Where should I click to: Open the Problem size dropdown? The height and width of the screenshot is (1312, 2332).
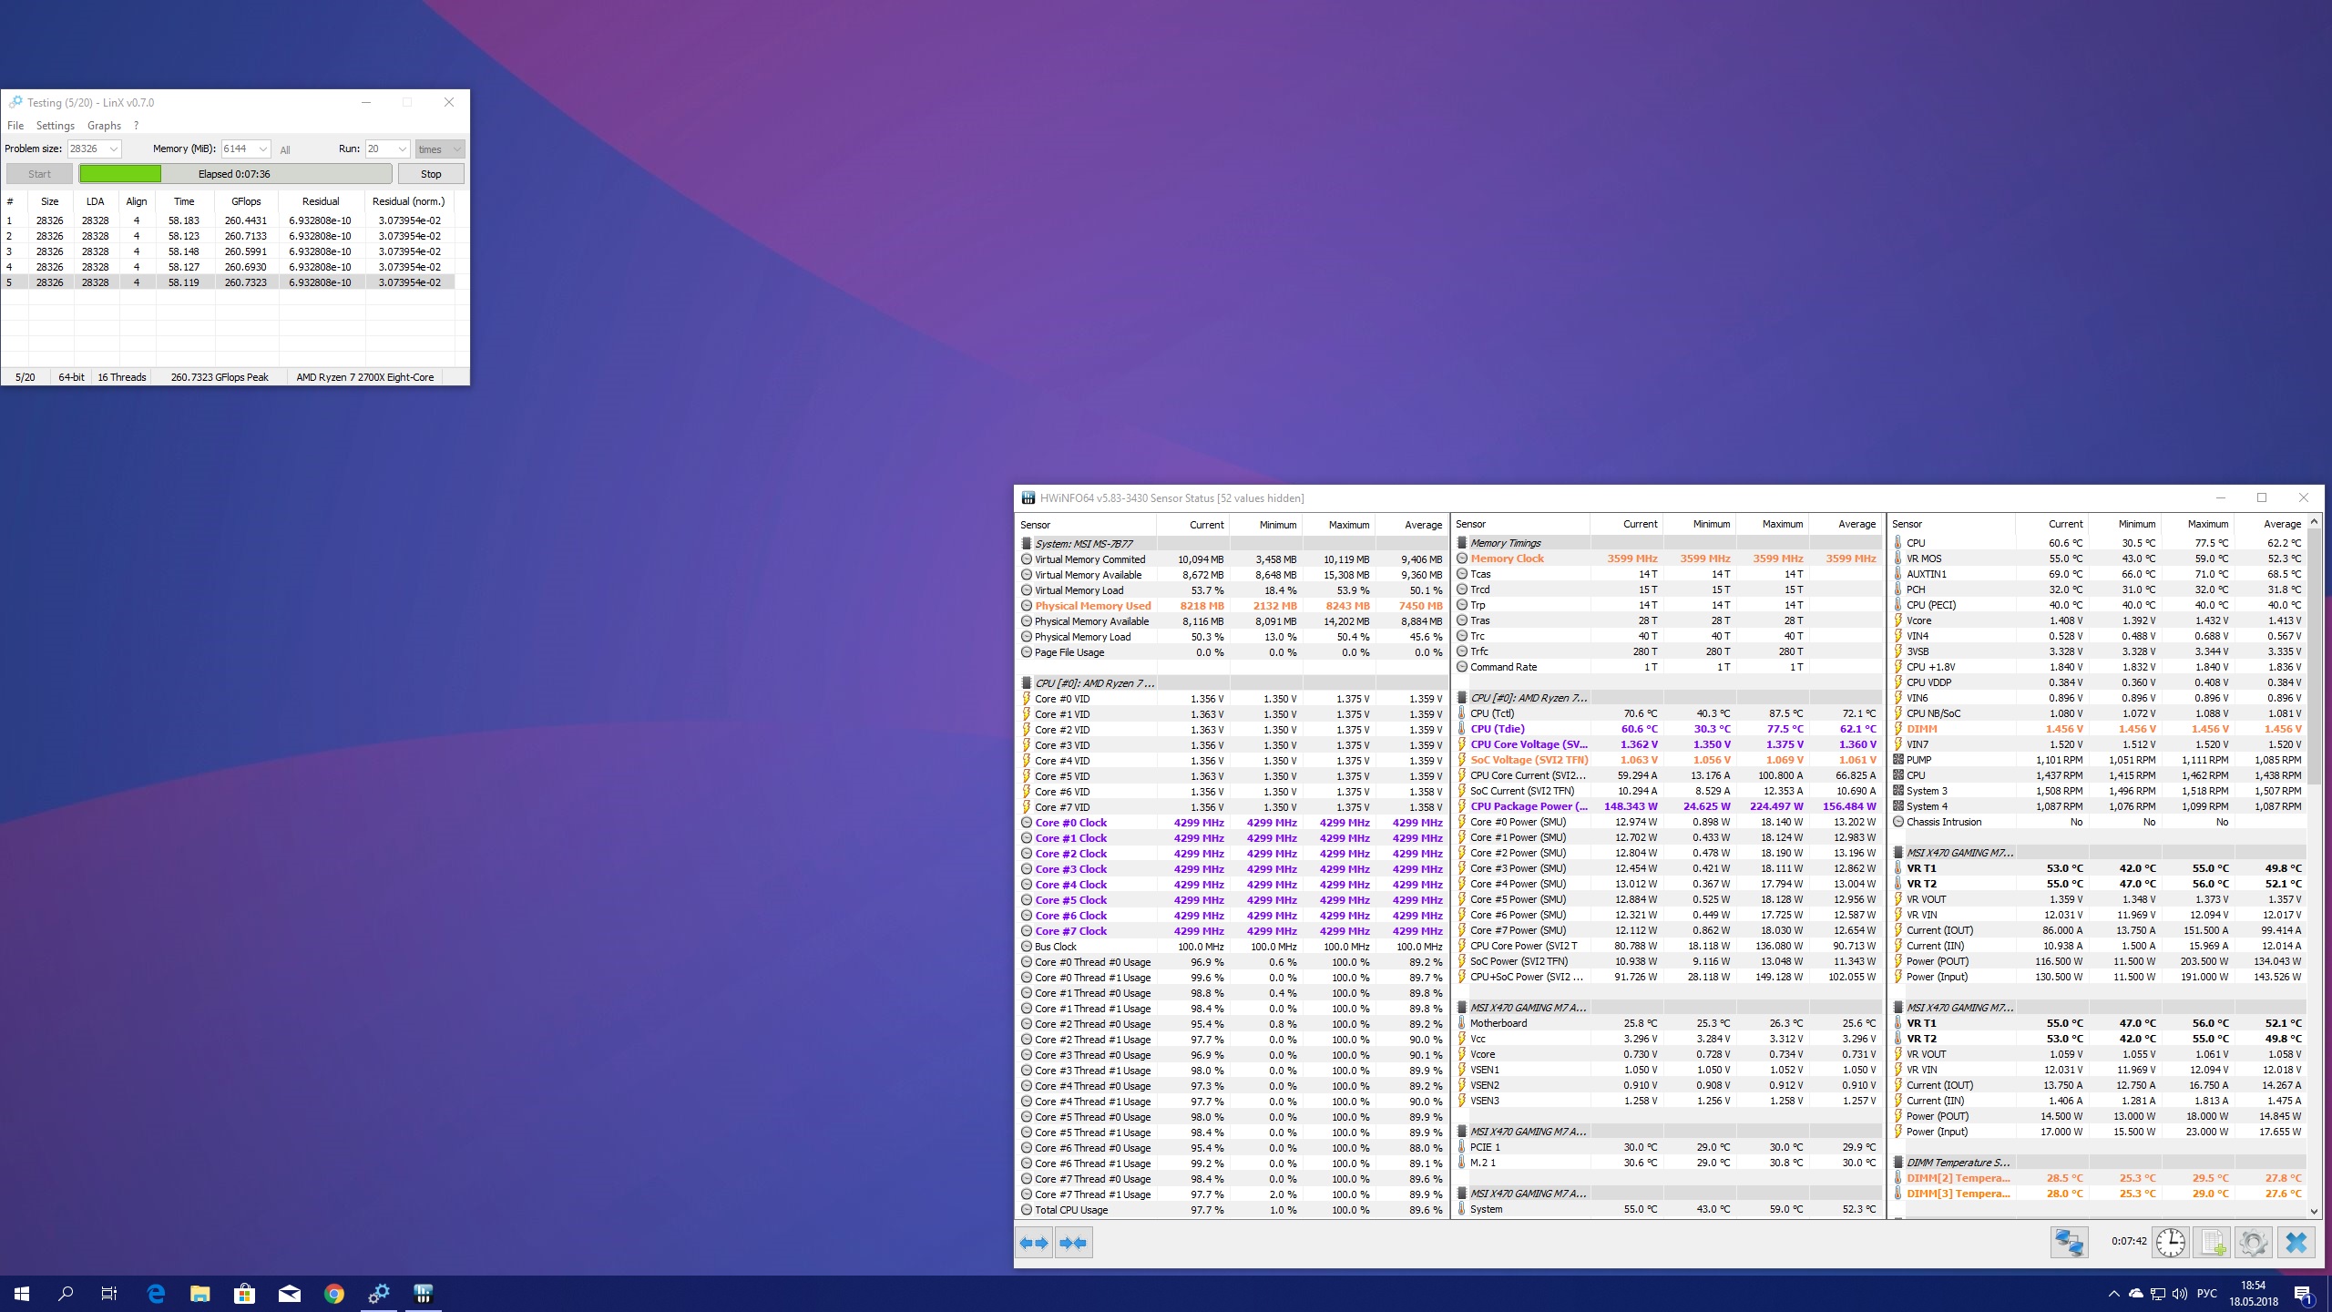[114, 149]
